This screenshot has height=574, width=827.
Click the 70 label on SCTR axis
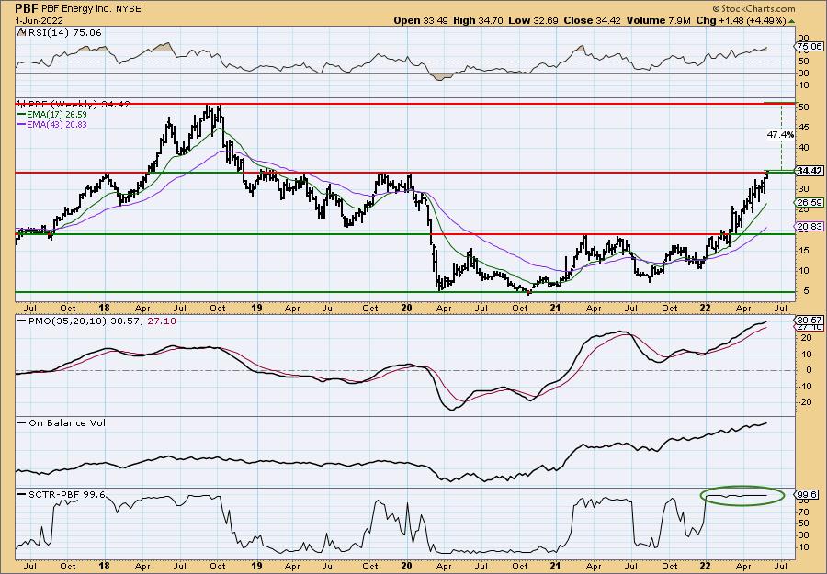[x=804, y=512]
